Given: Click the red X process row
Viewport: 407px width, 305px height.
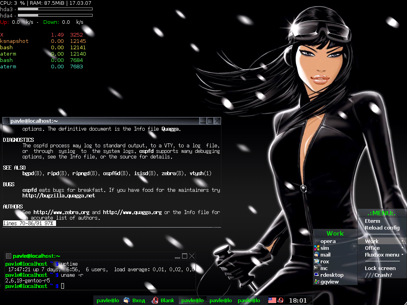Looking at the screenshot, I should pos(41,35).
